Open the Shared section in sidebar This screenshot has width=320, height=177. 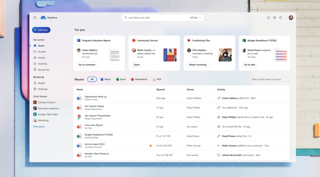pos(41,58)
